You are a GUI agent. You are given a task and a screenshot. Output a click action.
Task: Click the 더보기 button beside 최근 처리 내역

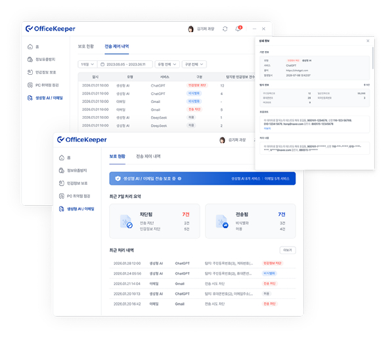288,250
